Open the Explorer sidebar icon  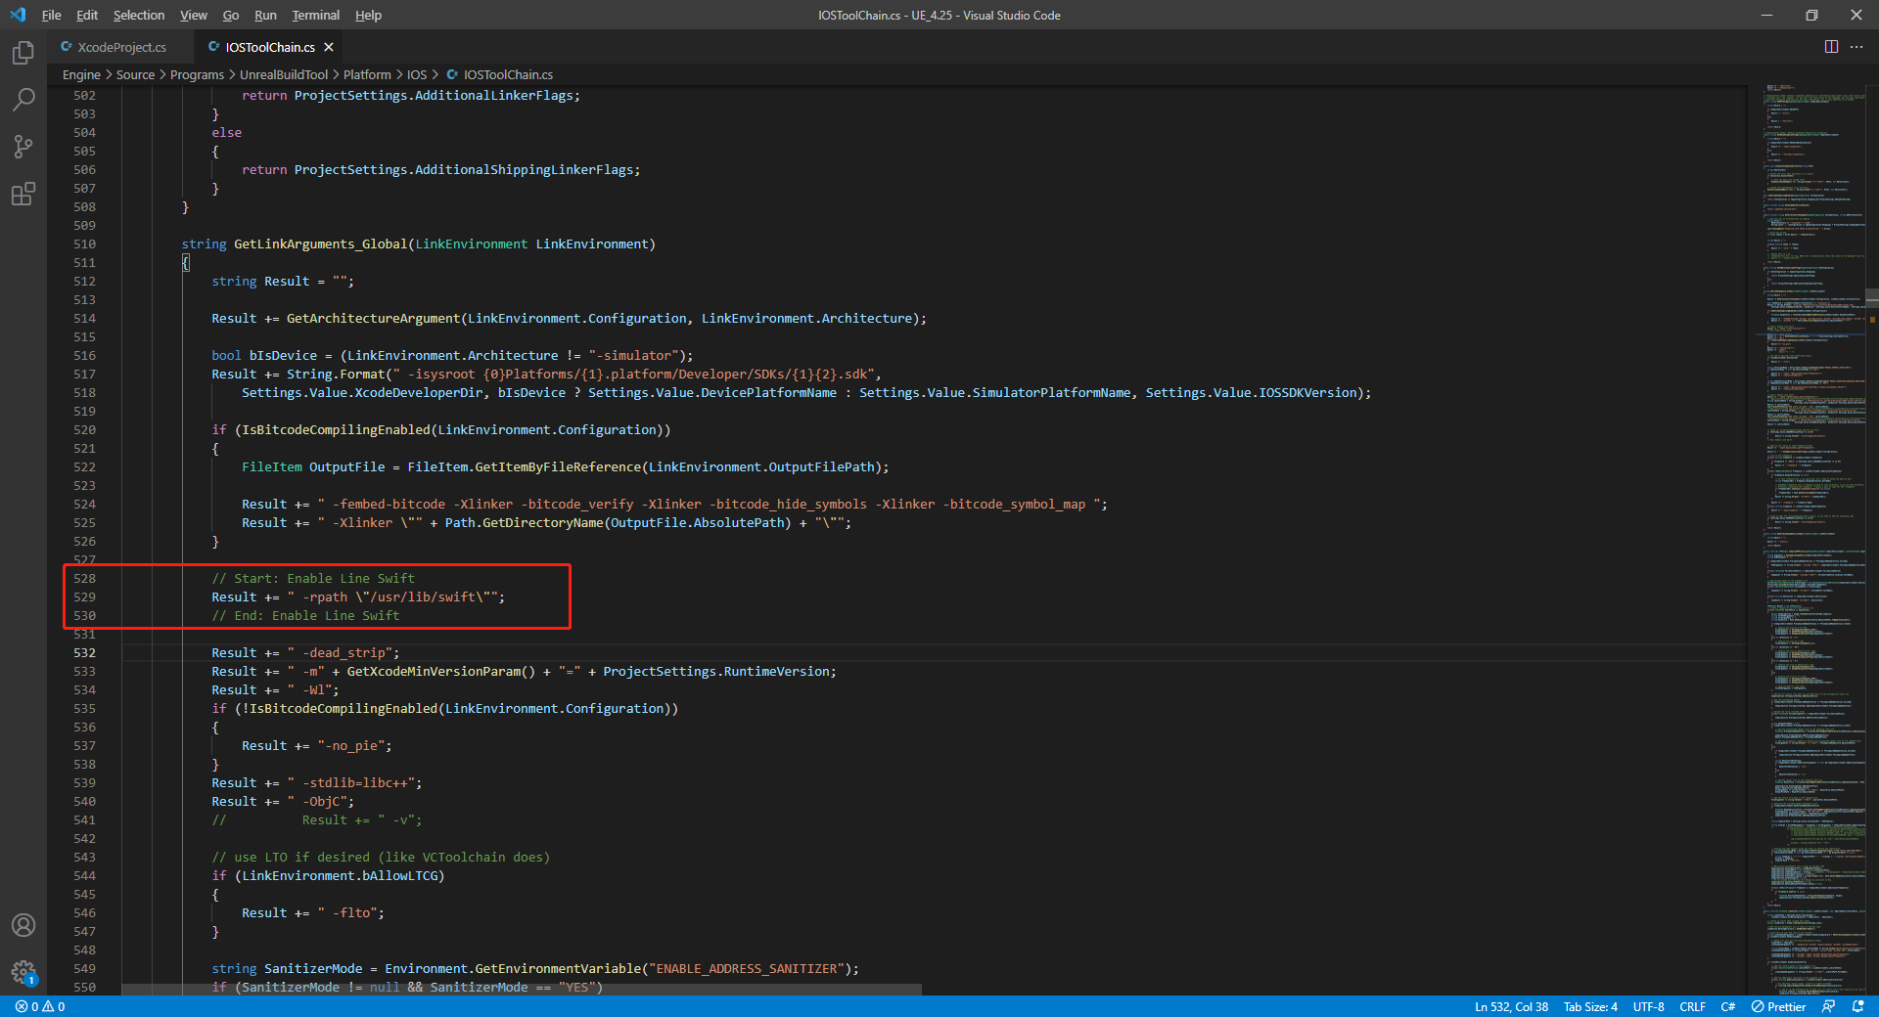(x=23, y=54)
